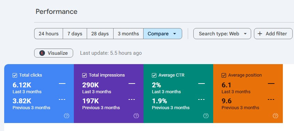Click the Visualize button
This screenshot has width=294, height=131.
[x=54, y=53]
